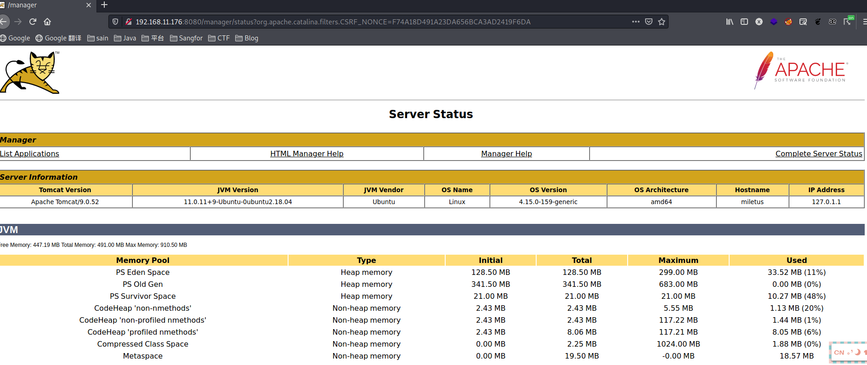The width and height of the screenshot is (867, 365).
Task: Click the forward navigation arrow
Action: 18,22
